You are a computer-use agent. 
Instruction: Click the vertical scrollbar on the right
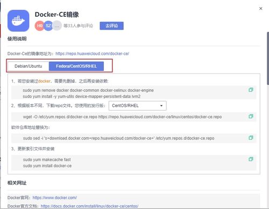pos(268,58)
